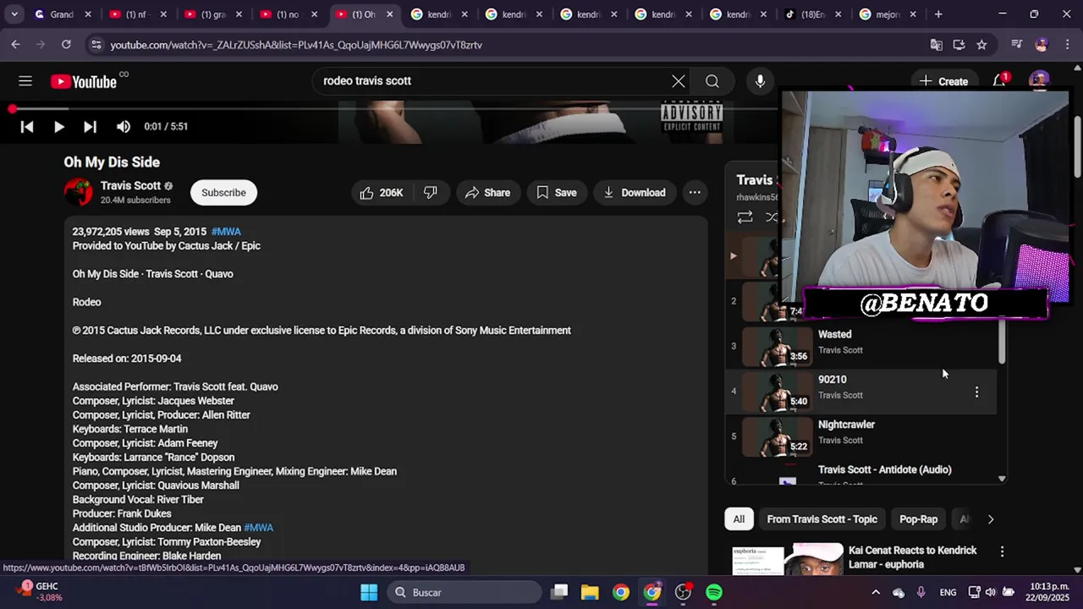
Task: Go back in browser history
Action: (15, 45)
